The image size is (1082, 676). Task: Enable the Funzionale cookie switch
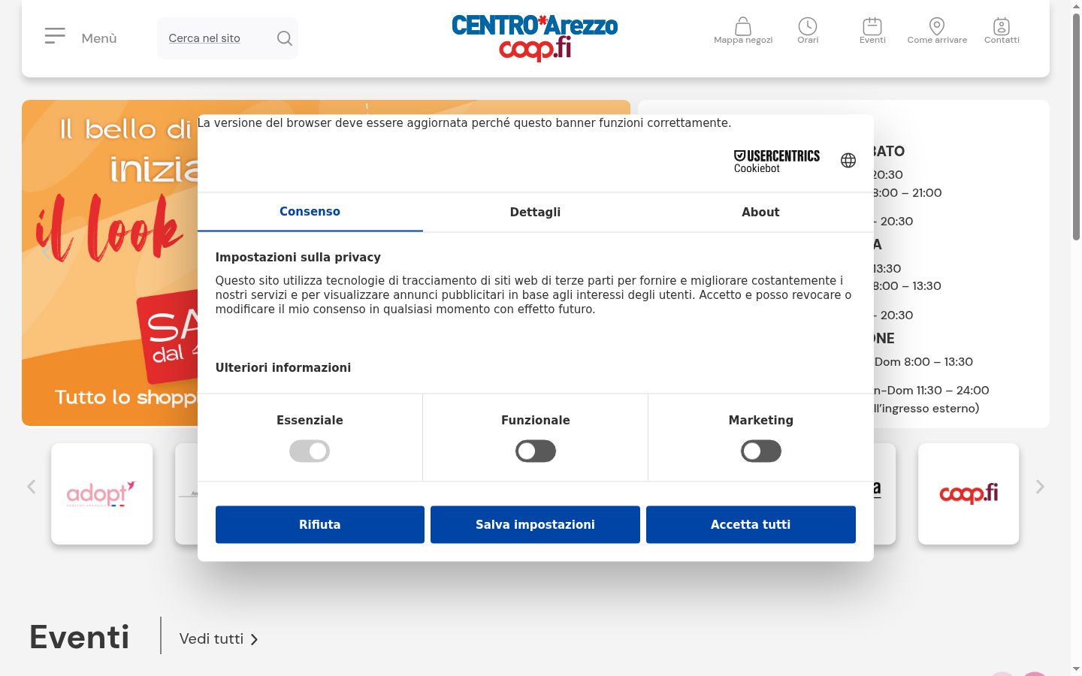[536, 451]
